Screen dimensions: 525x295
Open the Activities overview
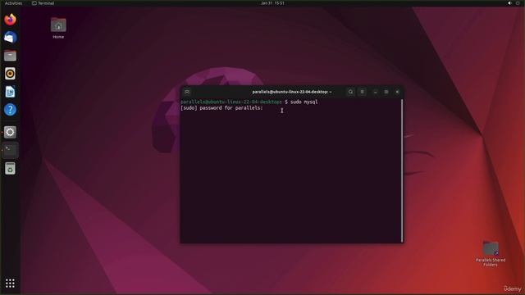(13, 3)
